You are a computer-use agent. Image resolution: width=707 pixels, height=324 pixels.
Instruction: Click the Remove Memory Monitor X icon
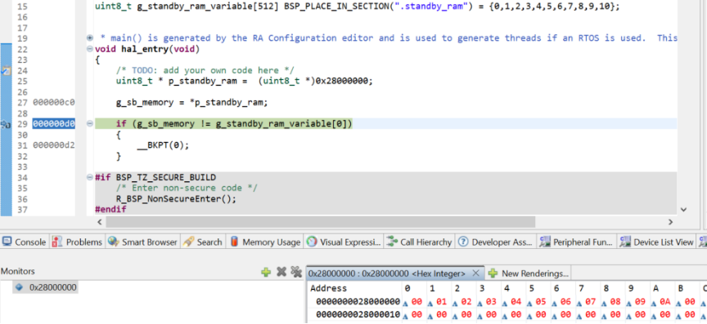281,272
